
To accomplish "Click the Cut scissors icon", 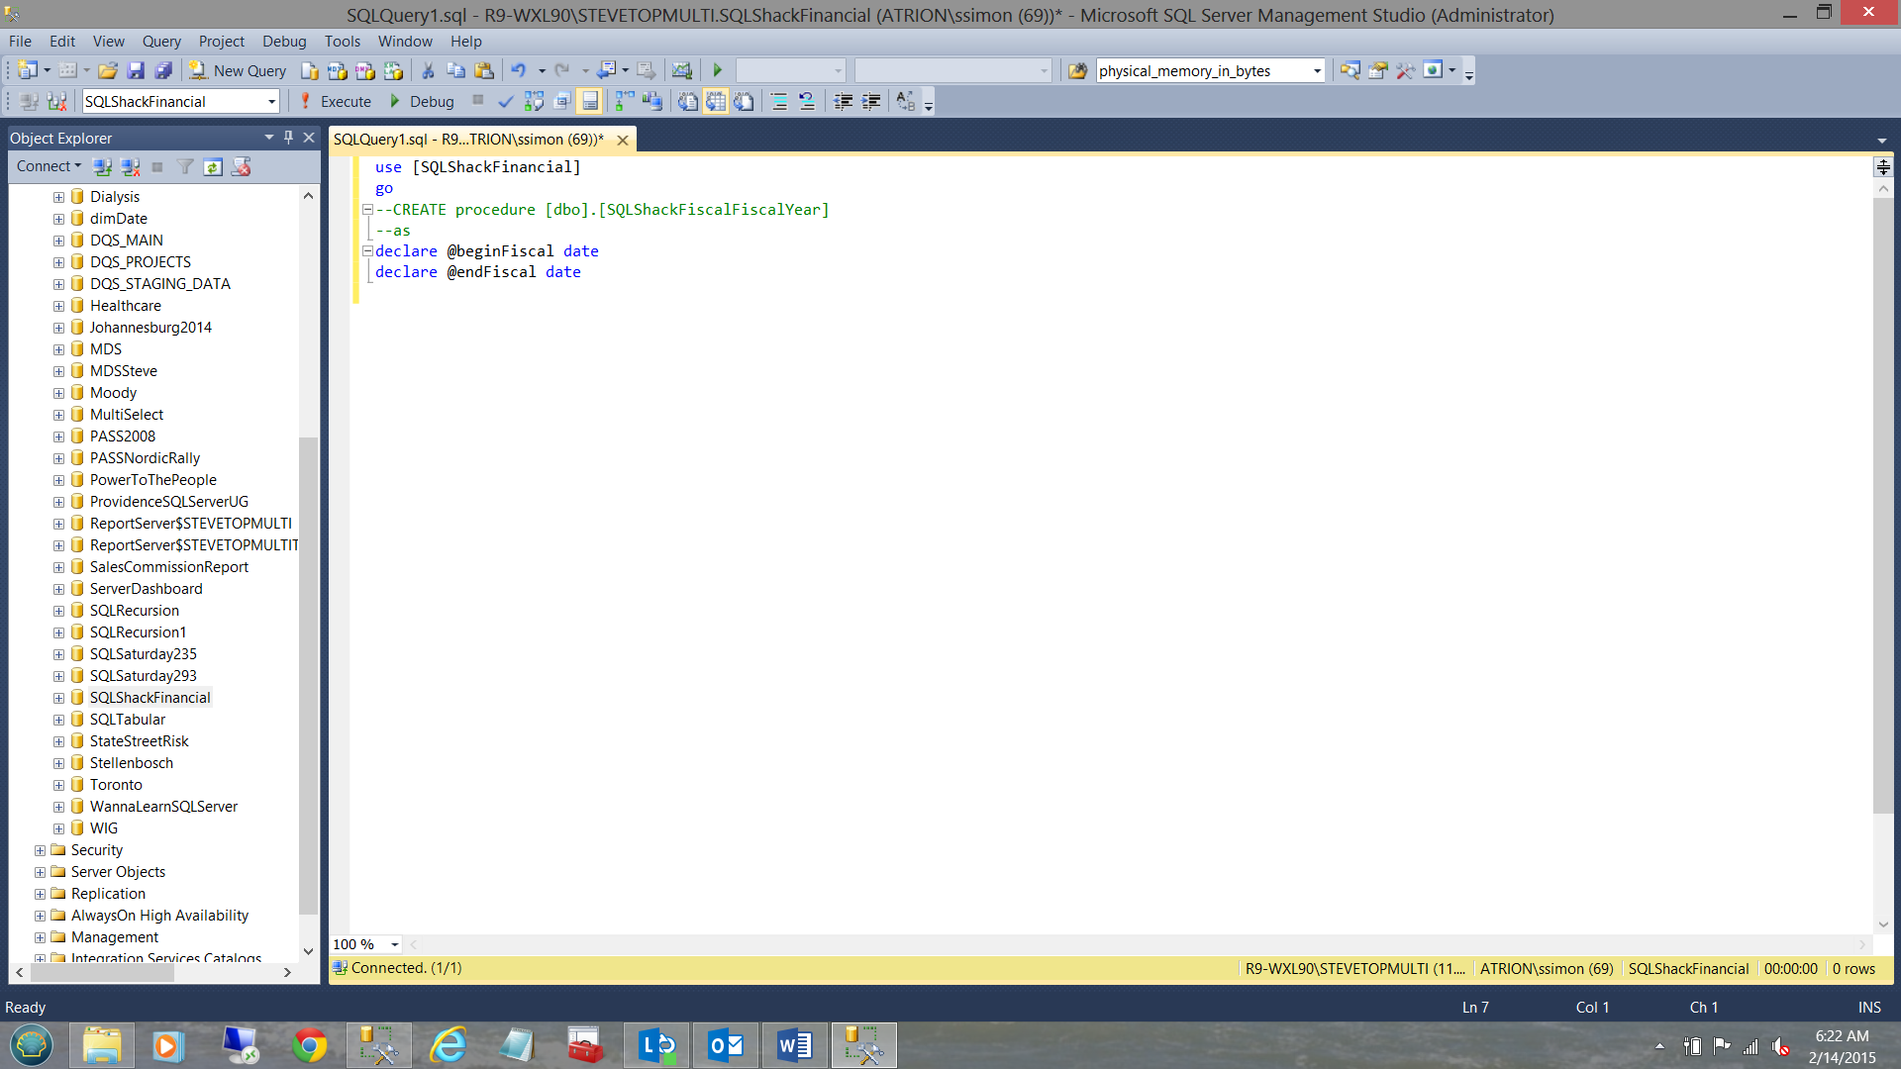I will (428, 70).
